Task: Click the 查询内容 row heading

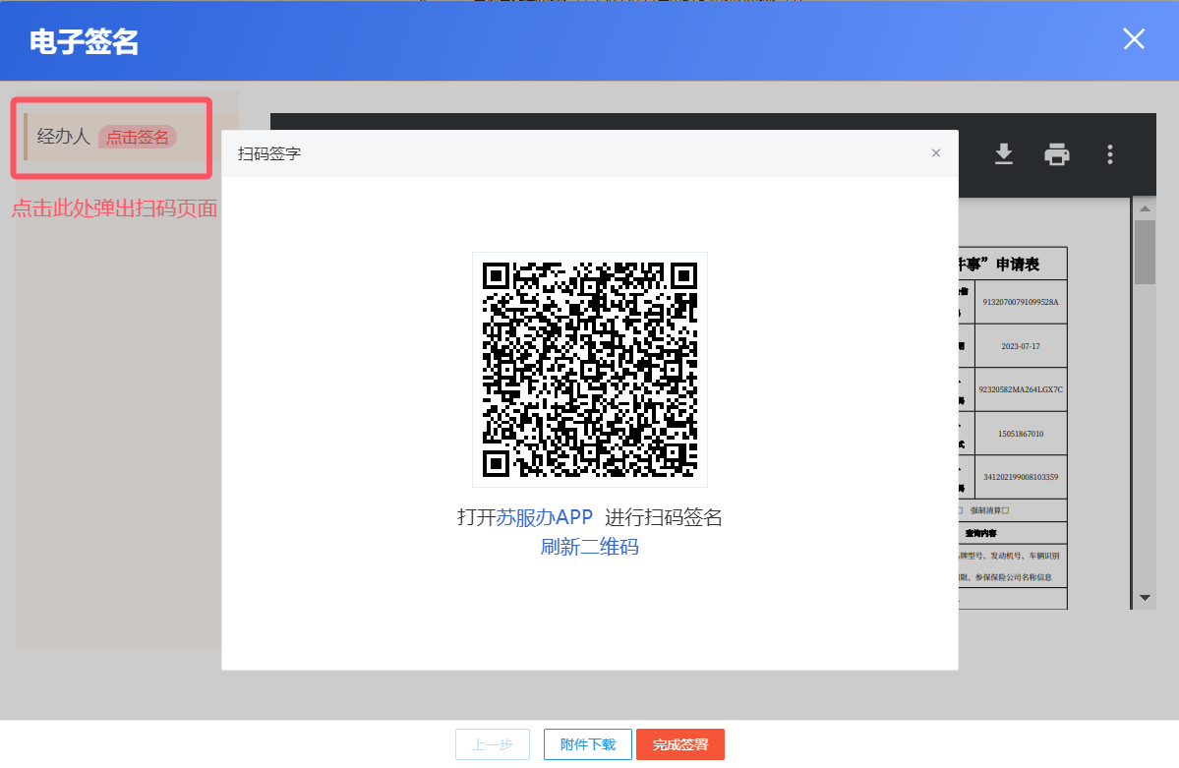Action: click(980, 533)
